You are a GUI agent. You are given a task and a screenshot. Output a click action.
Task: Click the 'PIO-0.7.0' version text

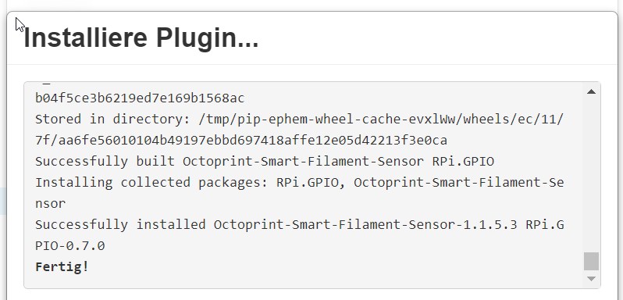click(x=70, y=245)
